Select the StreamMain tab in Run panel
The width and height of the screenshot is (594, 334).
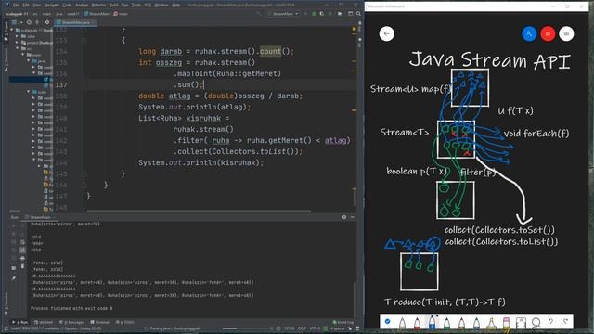pos(40,217)
